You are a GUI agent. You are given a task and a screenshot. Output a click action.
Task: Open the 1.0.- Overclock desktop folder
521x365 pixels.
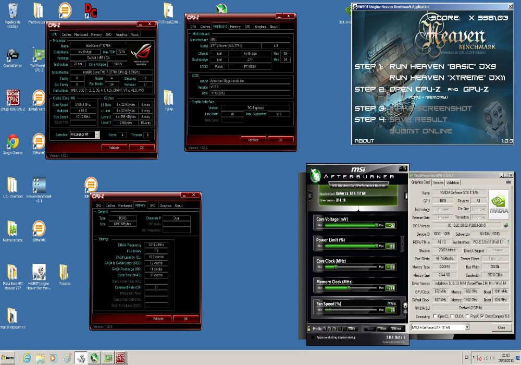13,188
